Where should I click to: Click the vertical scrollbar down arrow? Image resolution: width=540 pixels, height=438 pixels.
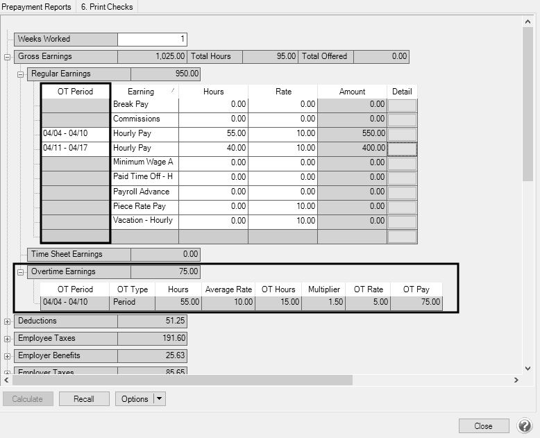[x=527, y=368]
